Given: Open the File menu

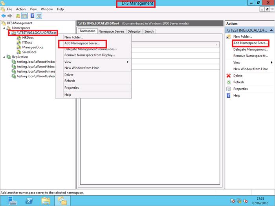Looking at the screenshot, I should pyautogui.click(x=9, y=9).
